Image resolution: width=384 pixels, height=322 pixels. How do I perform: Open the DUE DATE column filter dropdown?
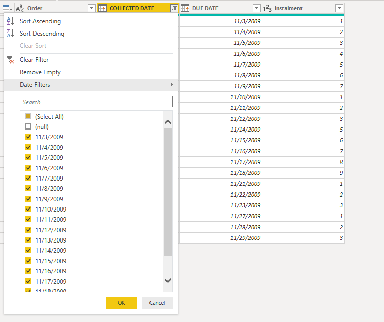[x=256, y=8]
